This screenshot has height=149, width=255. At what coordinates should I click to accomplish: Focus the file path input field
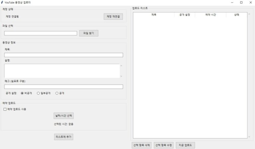(x=41, y=33)
